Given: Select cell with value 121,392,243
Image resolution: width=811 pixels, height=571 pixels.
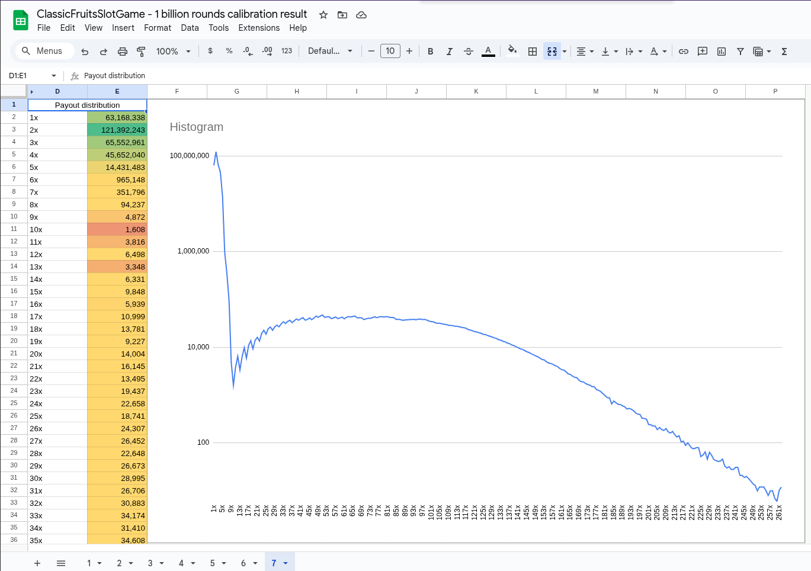Looking at the screenshot, I should tap(117, 130).
